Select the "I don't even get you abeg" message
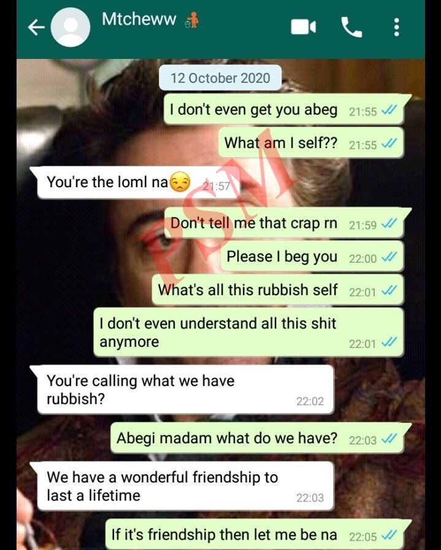 pyautogui.click(x=284, y=109)
